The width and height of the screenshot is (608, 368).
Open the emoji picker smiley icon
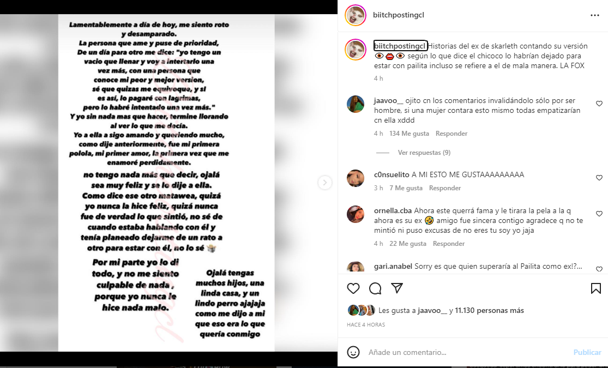pyautogui.click(x=353, y=352)
